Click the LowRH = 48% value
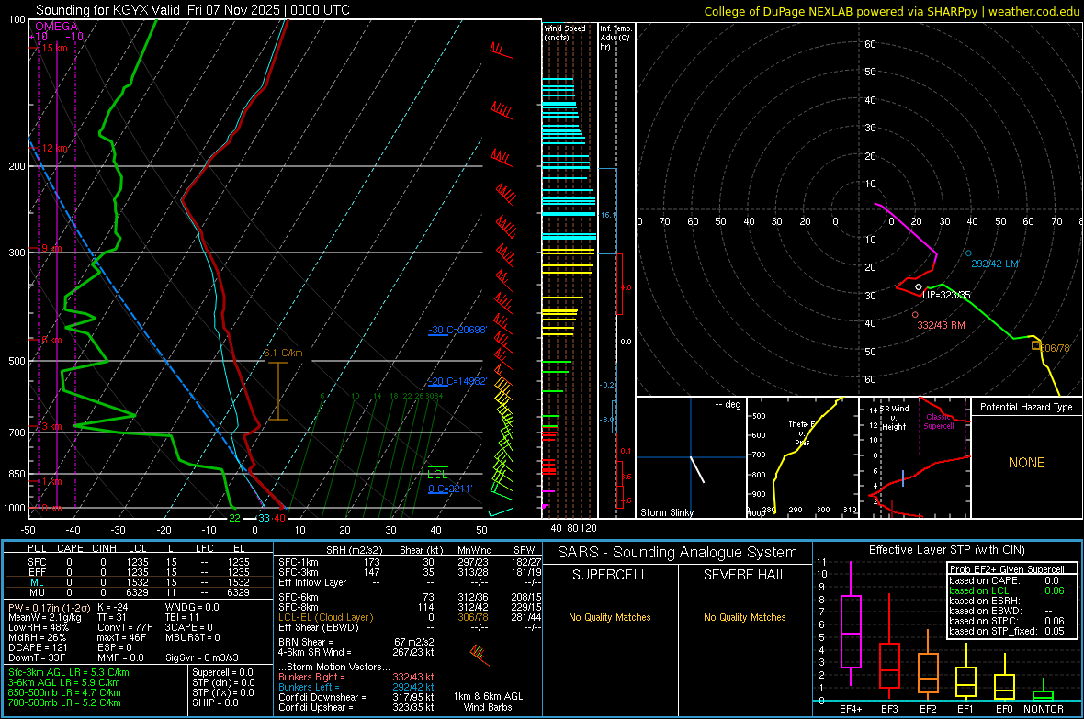Image resolution: width=1084 pixels, height=719 pixels. [38, 628]
